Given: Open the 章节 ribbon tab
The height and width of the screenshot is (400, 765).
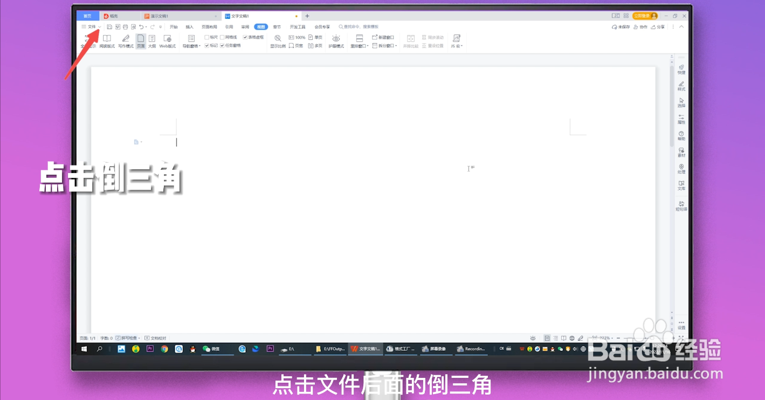Looking at the screenshot, I should pos(277,26).
